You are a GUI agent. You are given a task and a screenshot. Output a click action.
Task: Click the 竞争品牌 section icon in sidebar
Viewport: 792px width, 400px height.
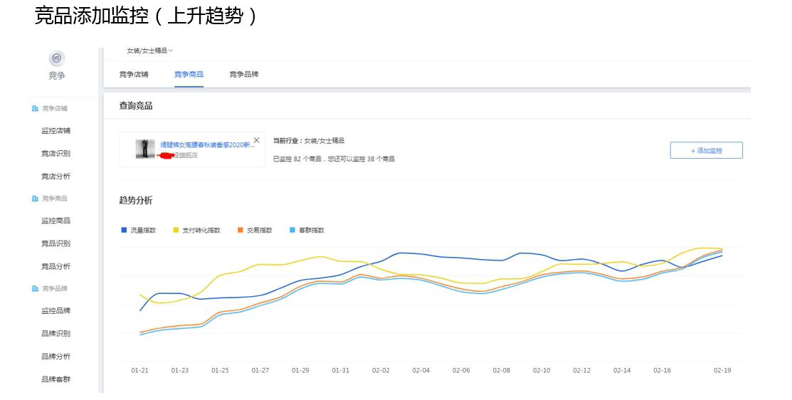click(x=35, y=288)
